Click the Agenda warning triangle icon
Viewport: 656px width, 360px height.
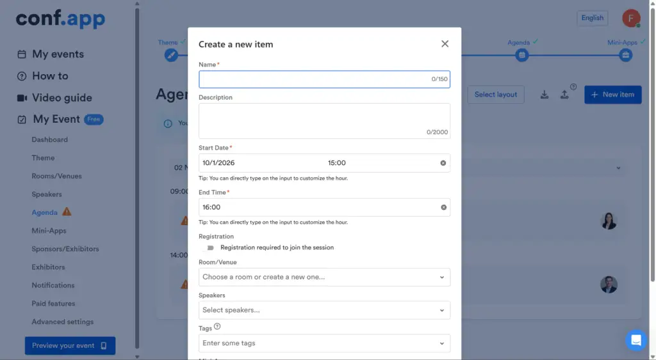pos(67,212)
